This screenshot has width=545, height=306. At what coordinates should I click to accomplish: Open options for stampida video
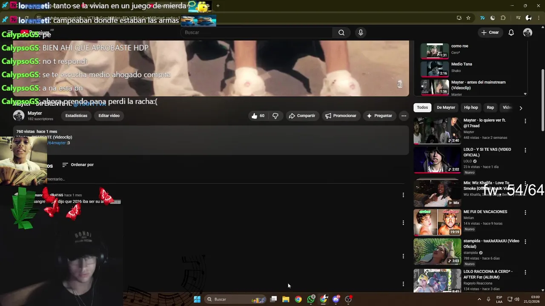tap(525, 242)
